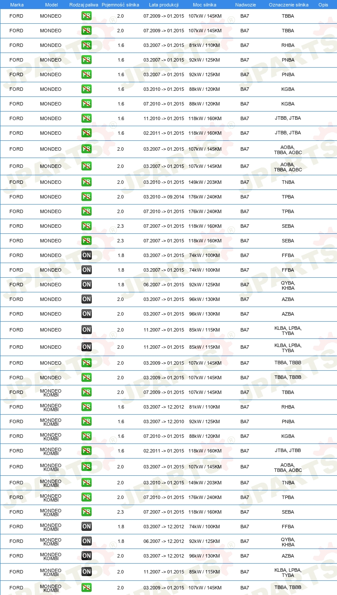
Task: Select date cell 03.2007 -> 12.2010
Action: click(x=164, y=421)
